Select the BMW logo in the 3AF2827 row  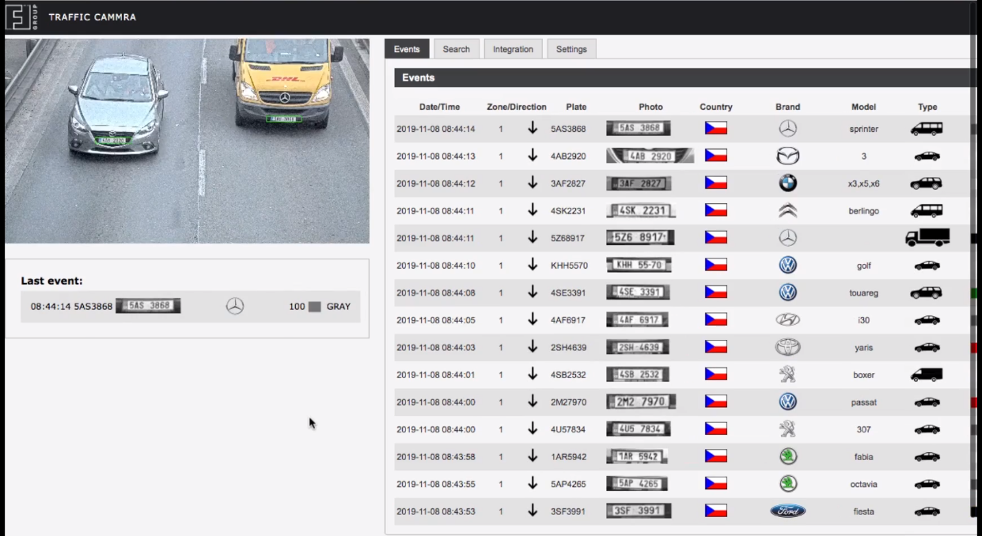(x=787, y=183)
